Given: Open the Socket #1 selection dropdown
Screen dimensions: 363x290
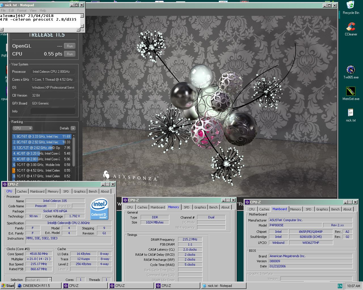Looking at the screenshot, I should [39, 280].
